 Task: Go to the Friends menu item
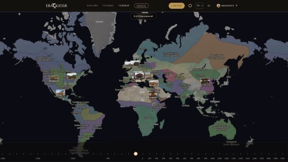(108, 6)
